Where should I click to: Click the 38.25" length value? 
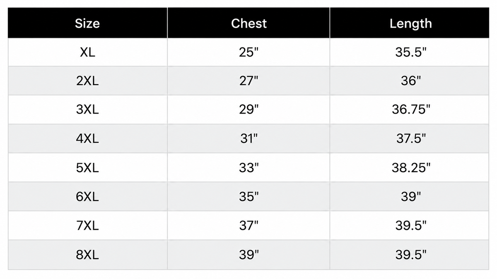tap(410, 168)
